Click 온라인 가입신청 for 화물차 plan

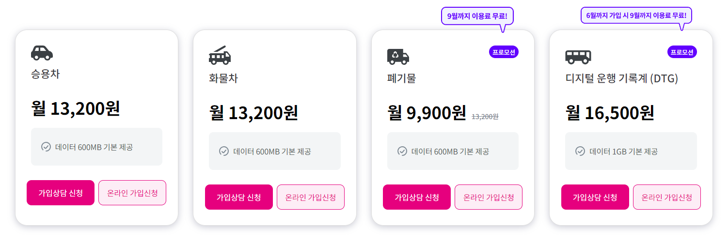click(311, 197)
